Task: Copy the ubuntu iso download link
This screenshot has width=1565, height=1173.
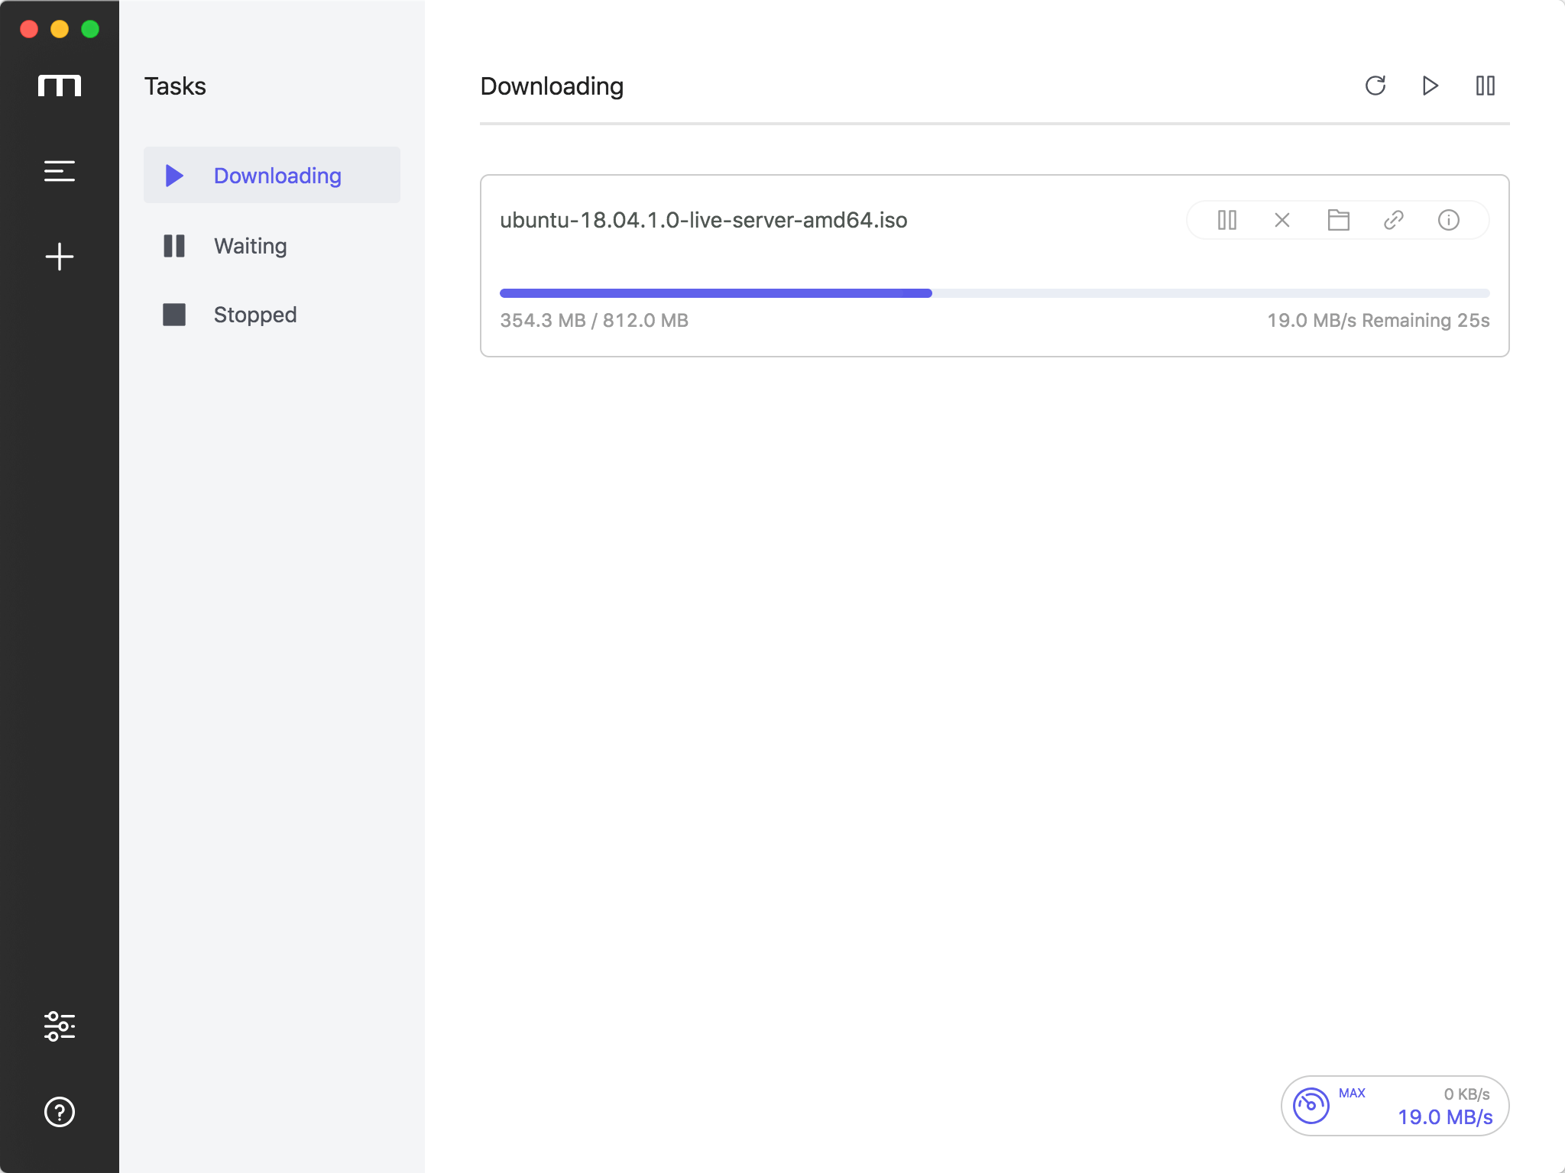Action: (x=1393, y=220)
